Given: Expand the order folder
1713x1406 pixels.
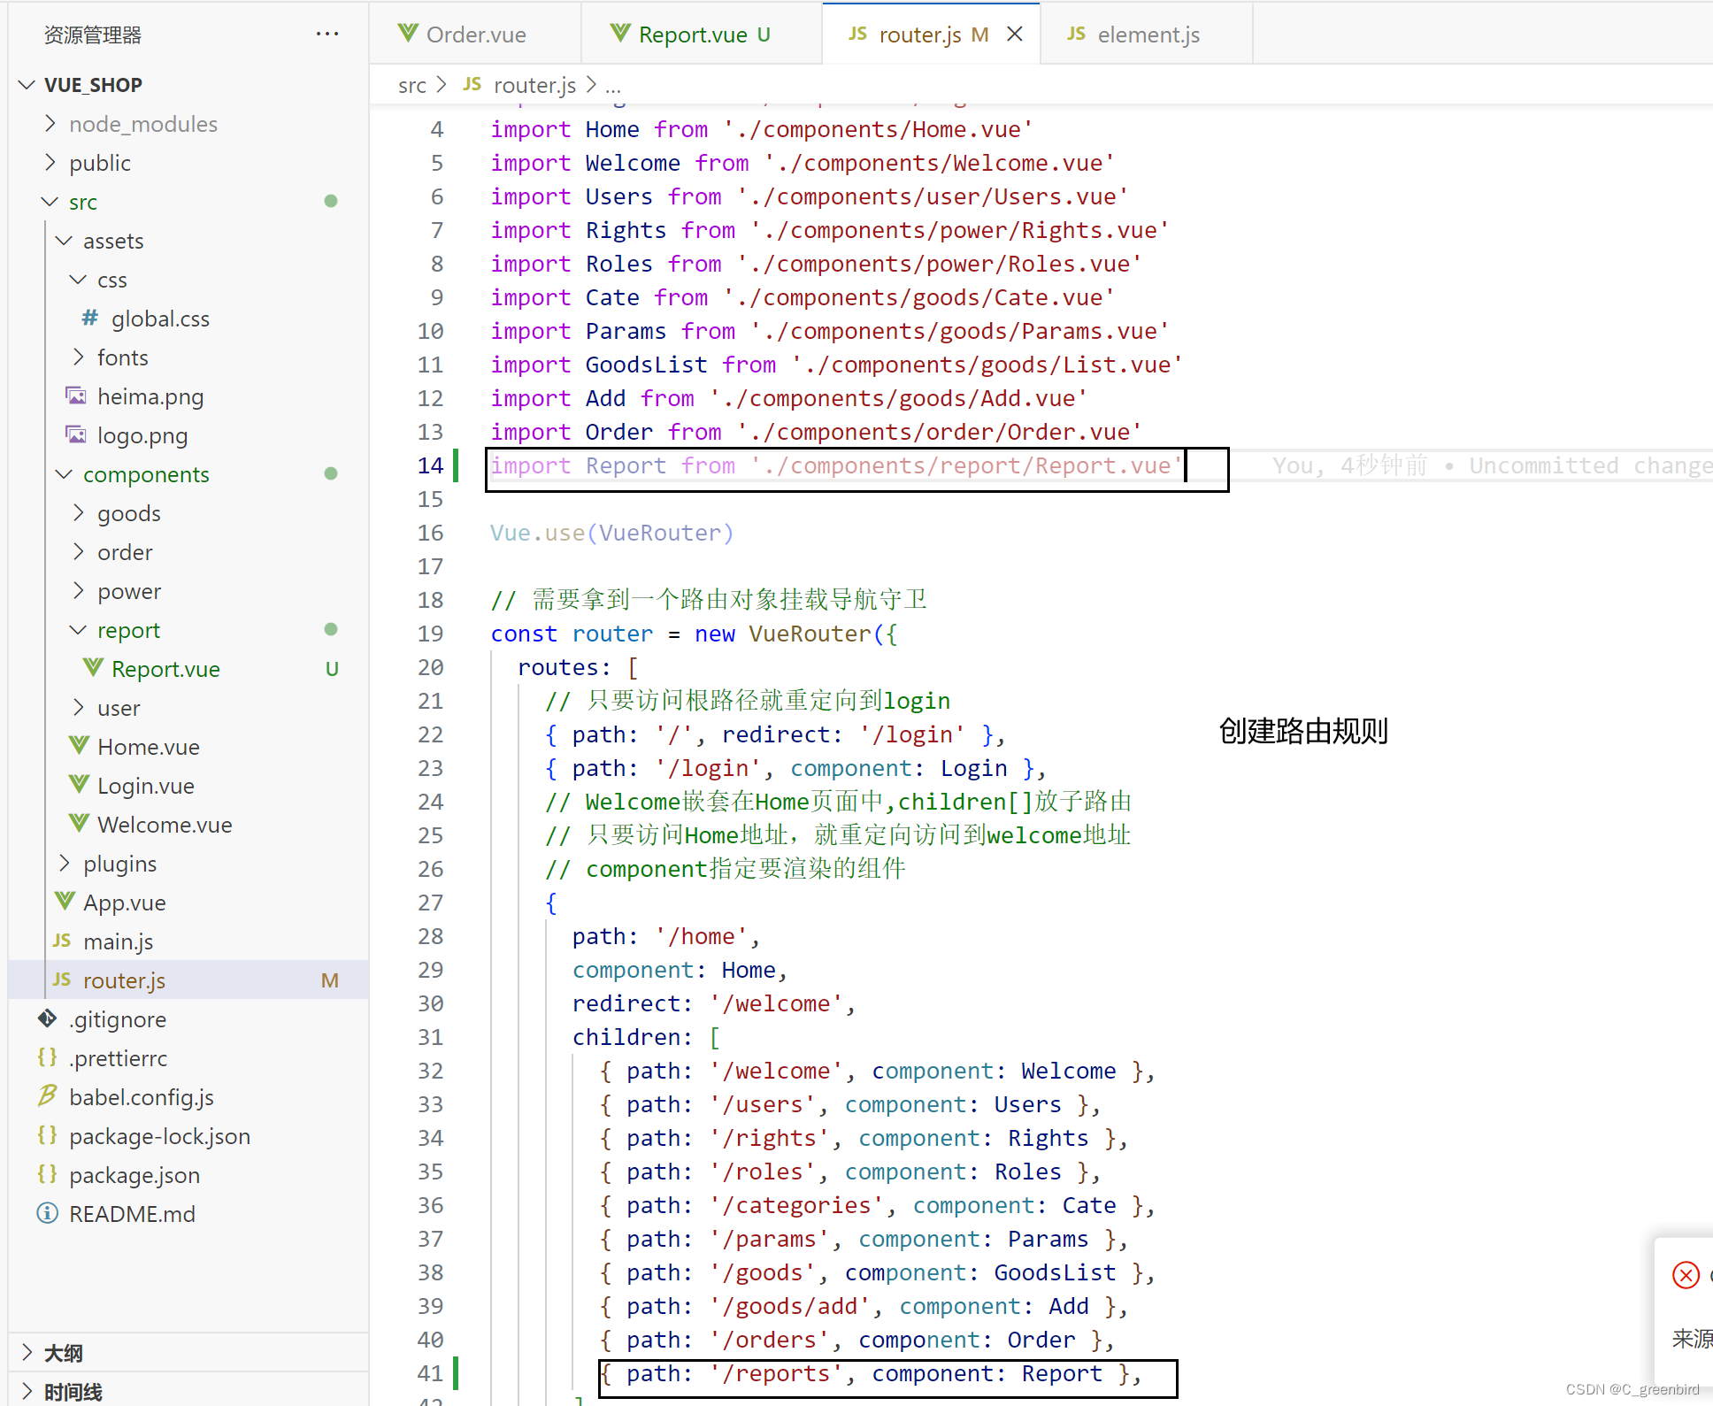Looking at the screenshot, I should (x=79, y=551).
